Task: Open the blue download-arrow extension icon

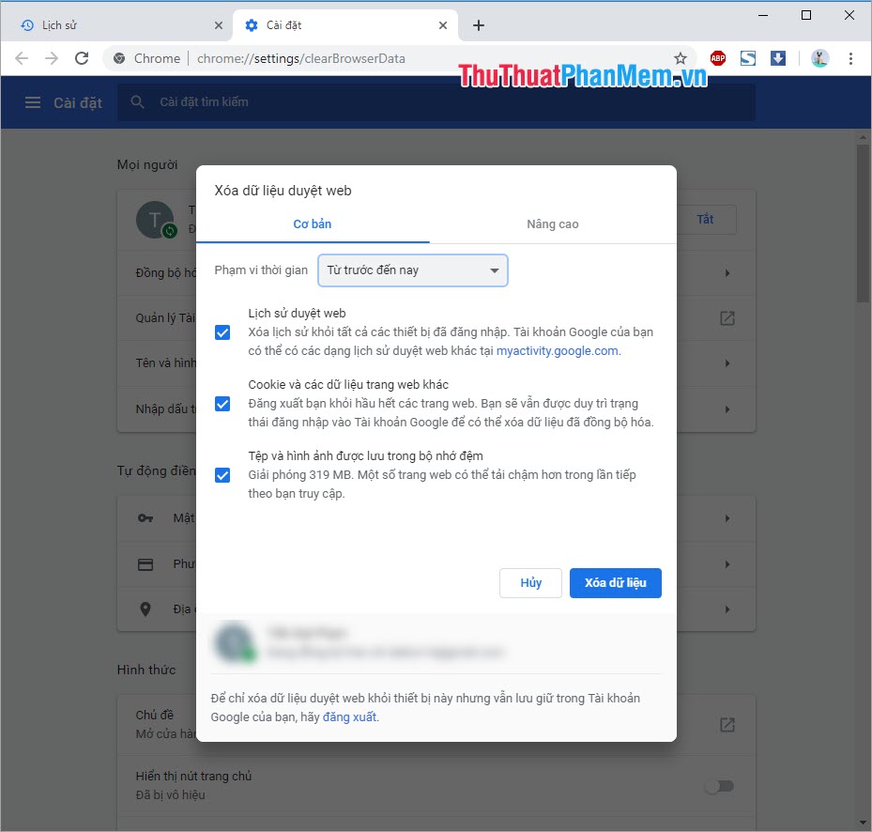Action: pos(778,57)
